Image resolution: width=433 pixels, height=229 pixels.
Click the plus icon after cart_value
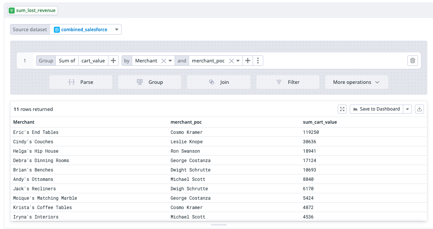[113, 61]
